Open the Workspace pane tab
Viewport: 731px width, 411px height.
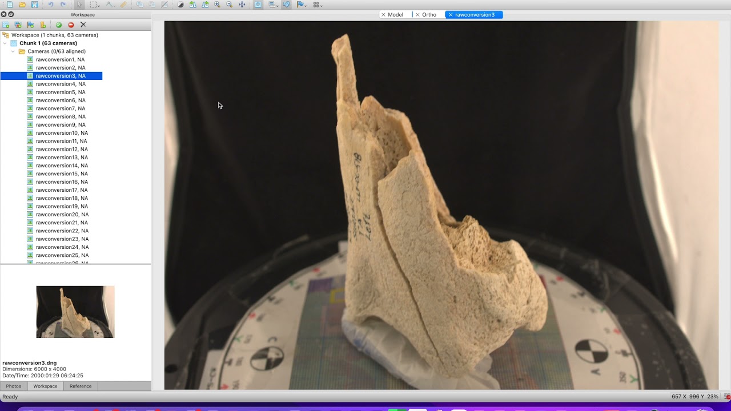45,386
